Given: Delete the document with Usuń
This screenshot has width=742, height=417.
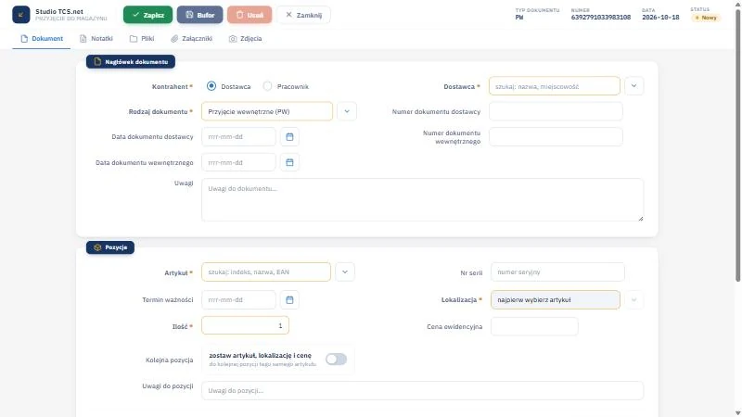Looking at the screenshot, I should (249, 15).
